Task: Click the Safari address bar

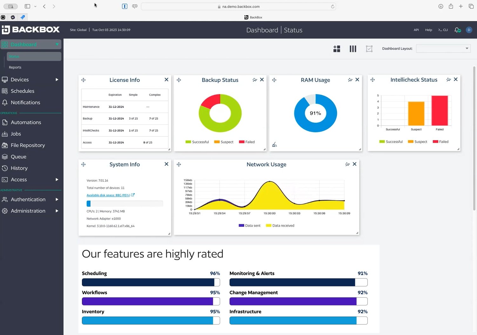Action: (x=238, y=6)
